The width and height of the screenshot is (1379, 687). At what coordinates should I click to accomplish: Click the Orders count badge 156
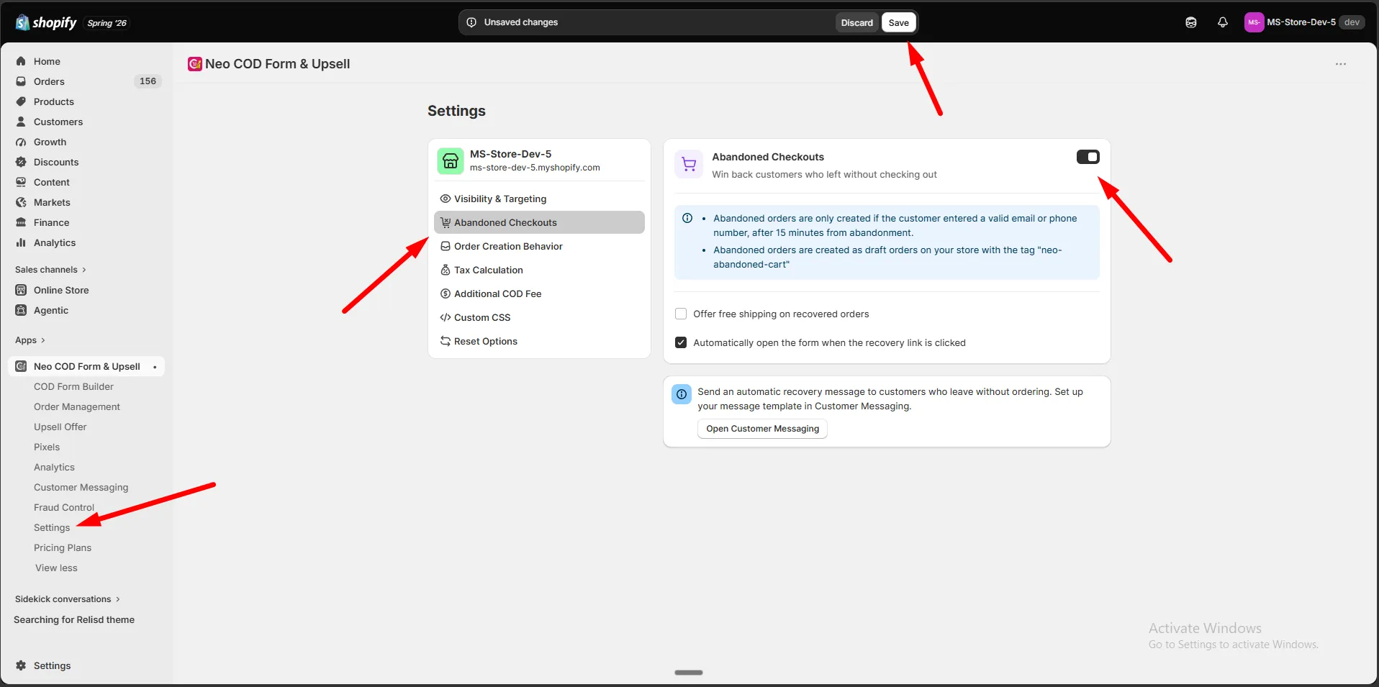point(148,81)
